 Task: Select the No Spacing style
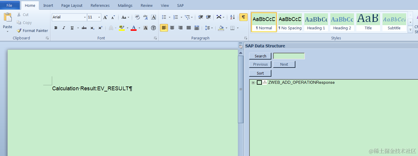point(290,22)
